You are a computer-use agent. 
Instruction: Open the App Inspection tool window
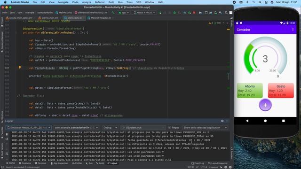pyautogui.click(x=59, y=163)
